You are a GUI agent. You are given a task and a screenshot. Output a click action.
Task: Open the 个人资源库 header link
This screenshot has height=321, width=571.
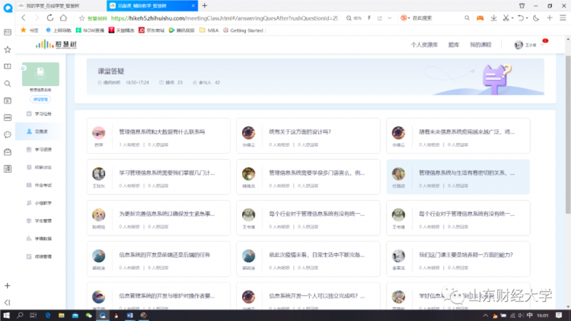pyautogui.click(x=424, y=45)
